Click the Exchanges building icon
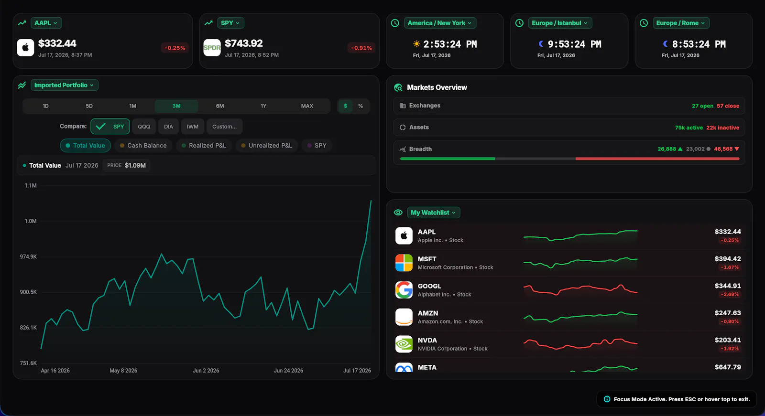The height and width of the screenshot is (416, 765). coord(403,106)
